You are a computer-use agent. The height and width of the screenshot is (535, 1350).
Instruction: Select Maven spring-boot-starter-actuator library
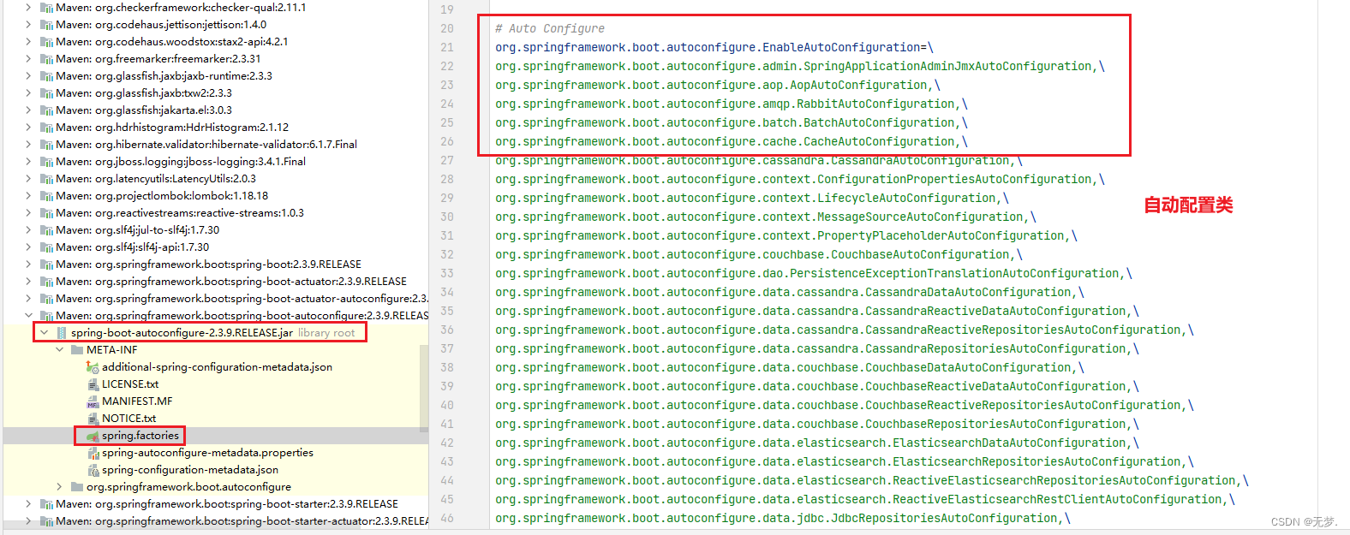[242, 520]
